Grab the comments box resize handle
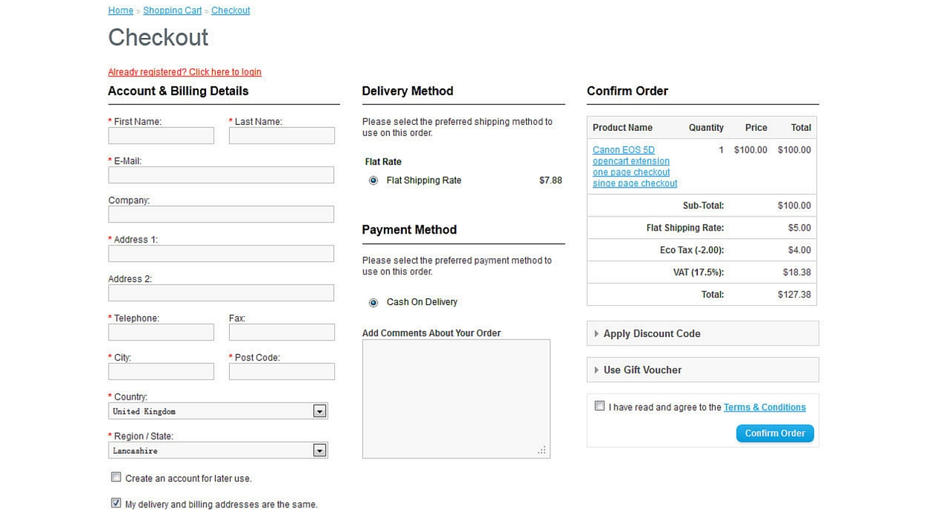 click(542, 450)
